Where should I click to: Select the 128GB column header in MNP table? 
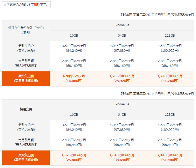170,36
